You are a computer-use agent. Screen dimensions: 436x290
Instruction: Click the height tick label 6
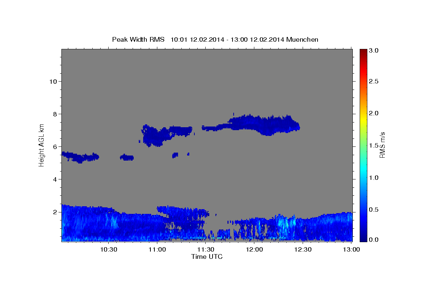pyautogui.click(x=55, y=147)
